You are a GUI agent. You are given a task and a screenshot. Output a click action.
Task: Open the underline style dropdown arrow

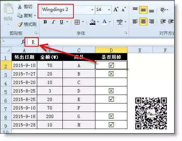[x=67, y=22]
